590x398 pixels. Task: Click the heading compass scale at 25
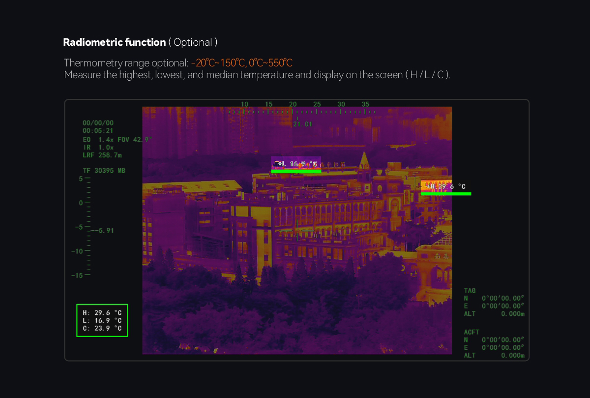pyautogui.click(x=317, y=104)
